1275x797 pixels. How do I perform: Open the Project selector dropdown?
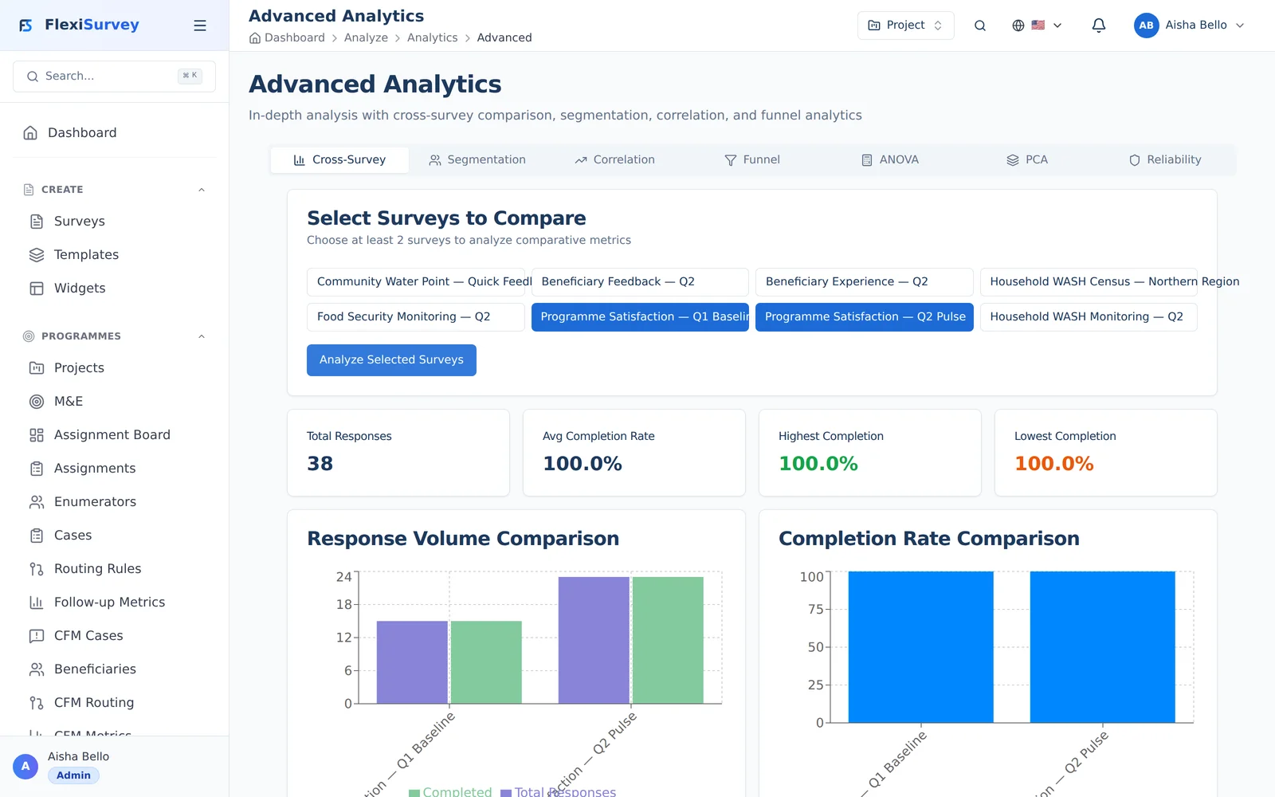906,26
